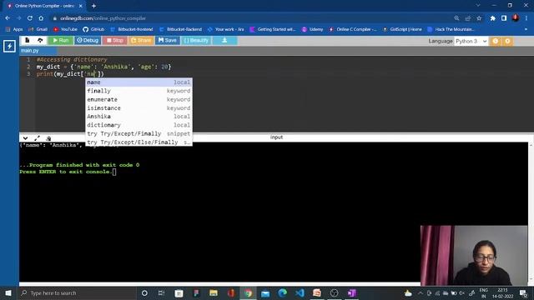Open the notification center icon
Image resolution: width=534 pixels, height=300 pixels.
(524, 292)
